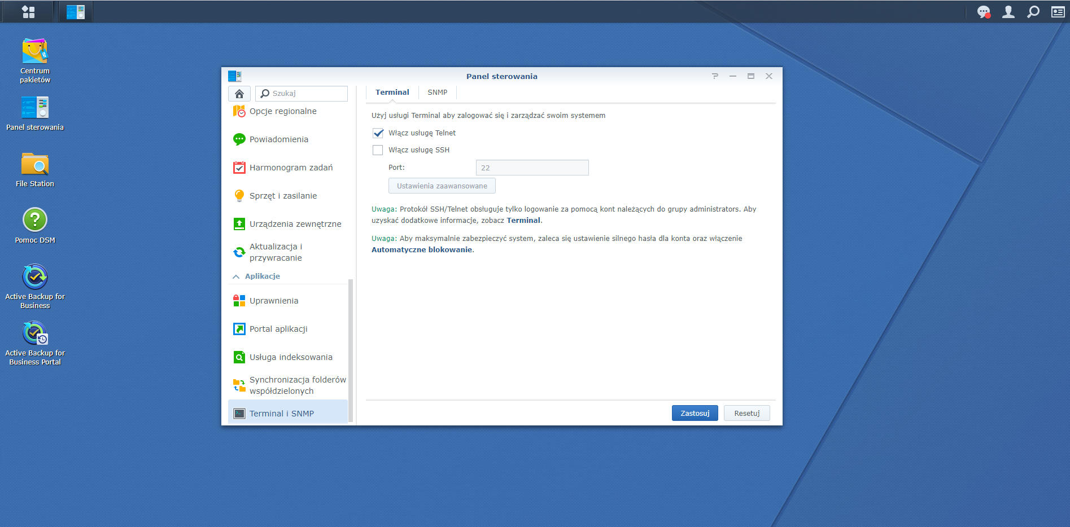Open Harmonogram zadań
This screenshot has height=527, width=1070.
tap(288, 168)
